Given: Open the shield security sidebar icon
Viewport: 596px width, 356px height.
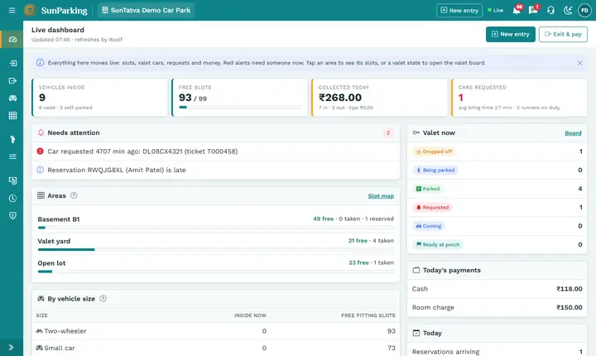Looking at the screenshot, I should tap(12, 215).
